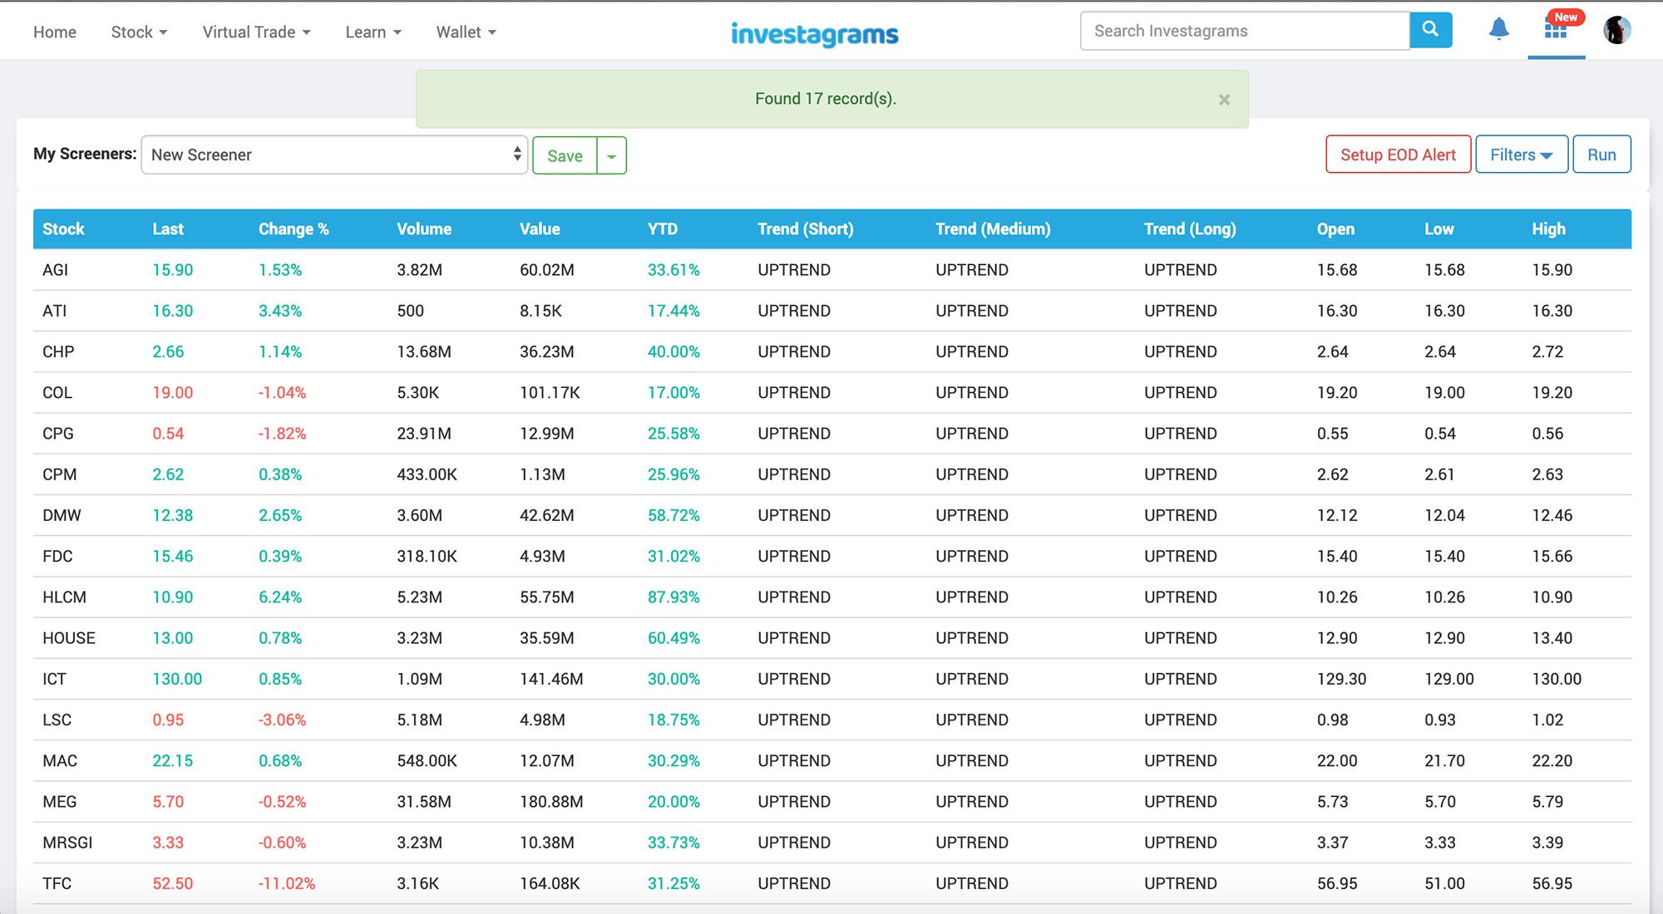
Task: Open the Learn menu
Action: coord(373,32)
